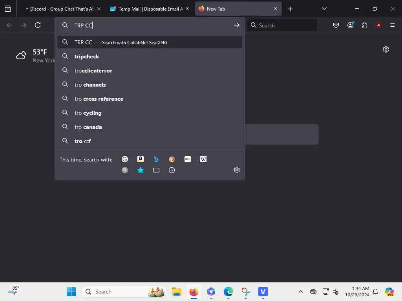Search this time with Google
Screen dimensions: 402x301
click(x=125, y=159)
